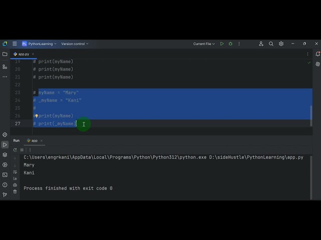
Task: Show more tool windows ellipsis
Action: (5, 76)
